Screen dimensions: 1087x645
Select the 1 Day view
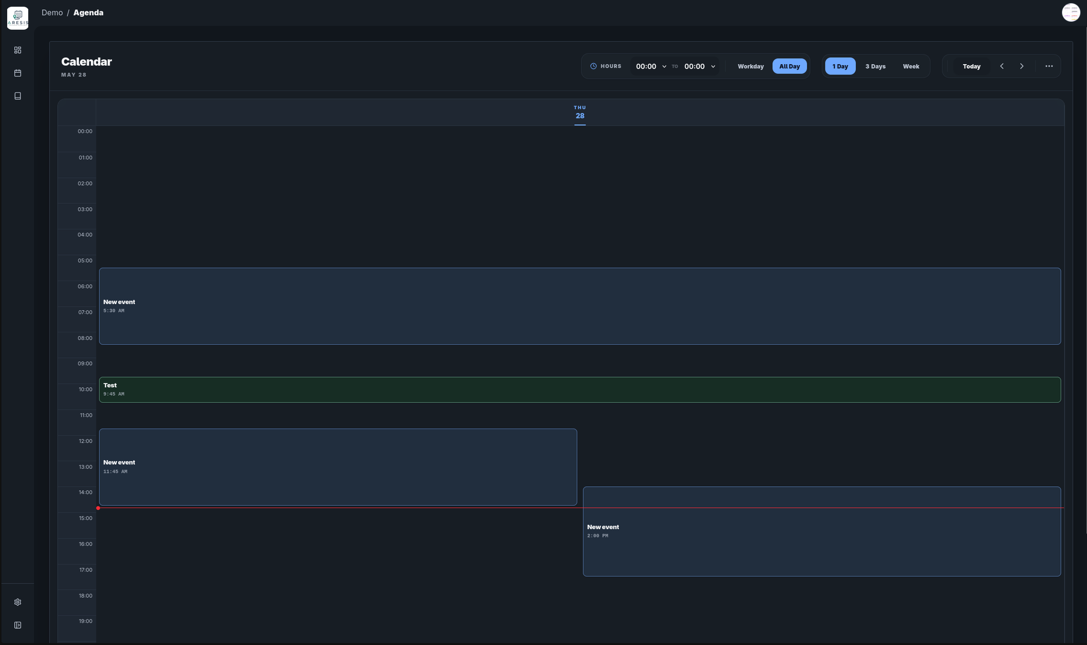pos(840,66)
